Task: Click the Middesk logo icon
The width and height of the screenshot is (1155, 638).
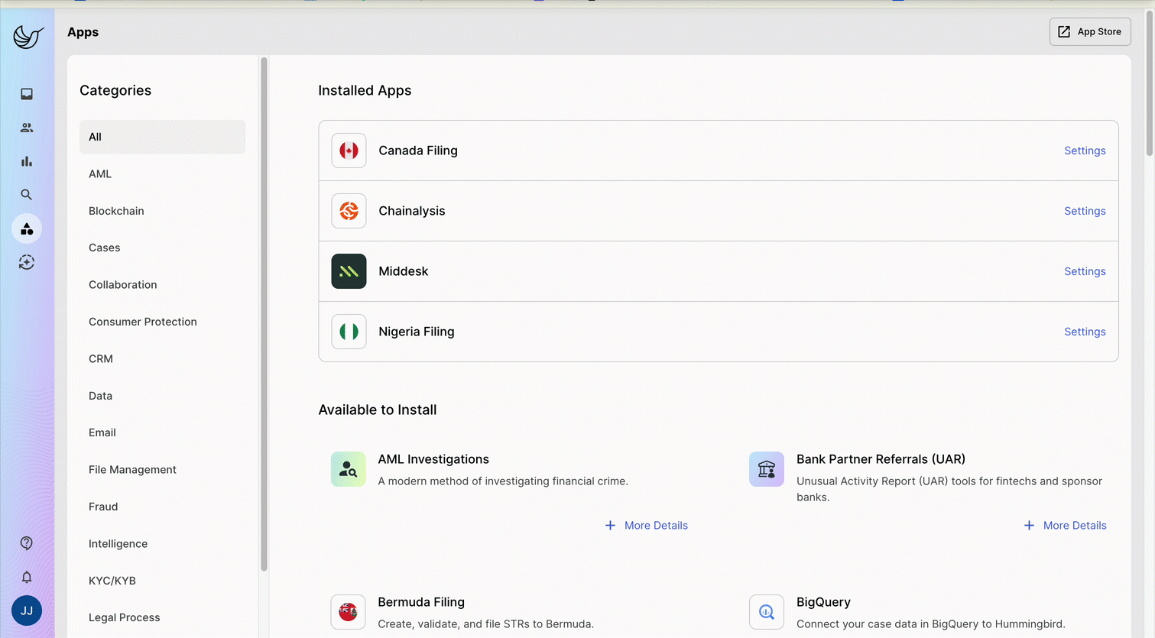Action: point(349,271)
